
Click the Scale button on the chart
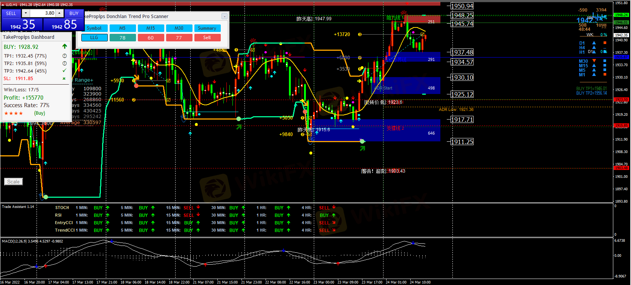[x=14, y=182]
